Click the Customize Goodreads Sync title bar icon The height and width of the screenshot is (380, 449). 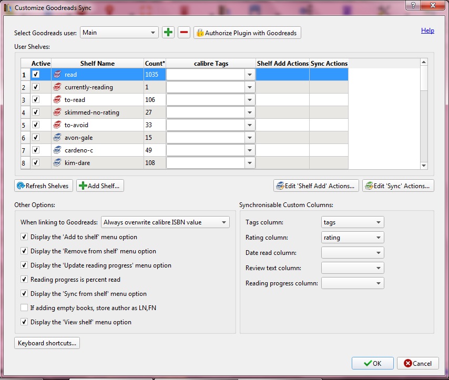pyautogui.click(x=8, y=8)
